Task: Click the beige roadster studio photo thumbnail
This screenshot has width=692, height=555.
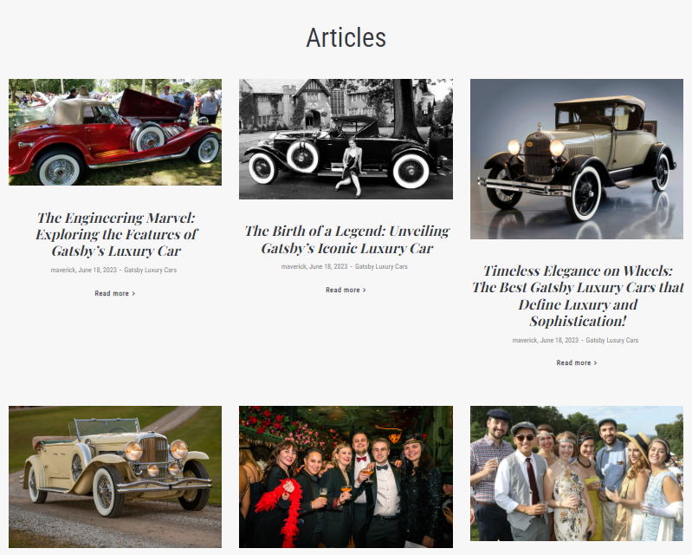Action: click(576, 159)
